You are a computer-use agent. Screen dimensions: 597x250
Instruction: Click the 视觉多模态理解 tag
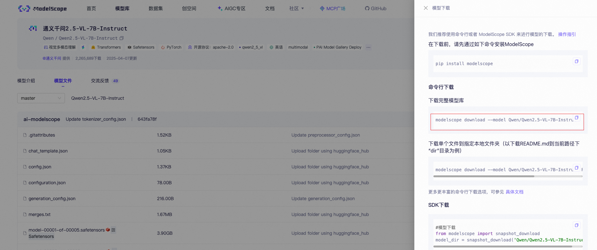[x=60, y=47]
